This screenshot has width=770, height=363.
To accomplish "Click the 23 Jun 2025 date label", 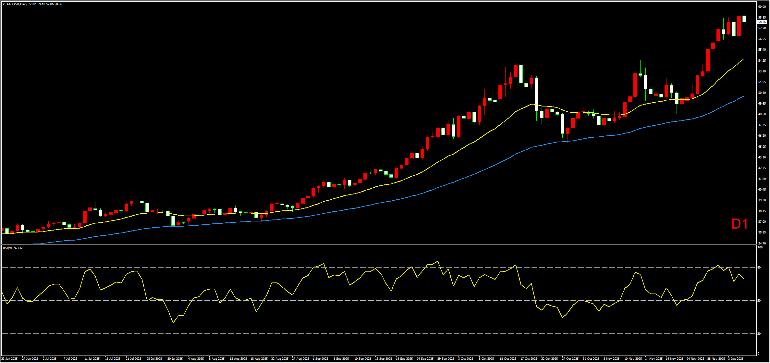I will 10,359.
